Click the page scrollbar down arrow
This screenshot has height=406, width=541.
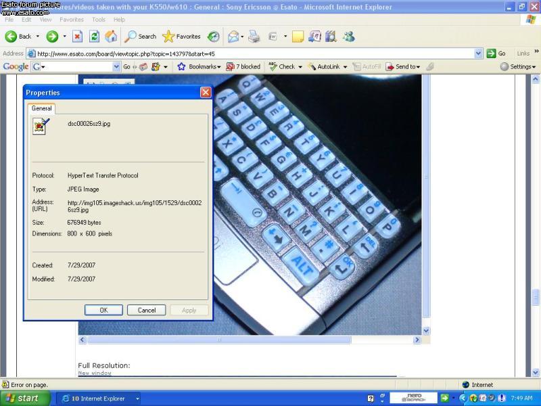(x=536, y=372)
